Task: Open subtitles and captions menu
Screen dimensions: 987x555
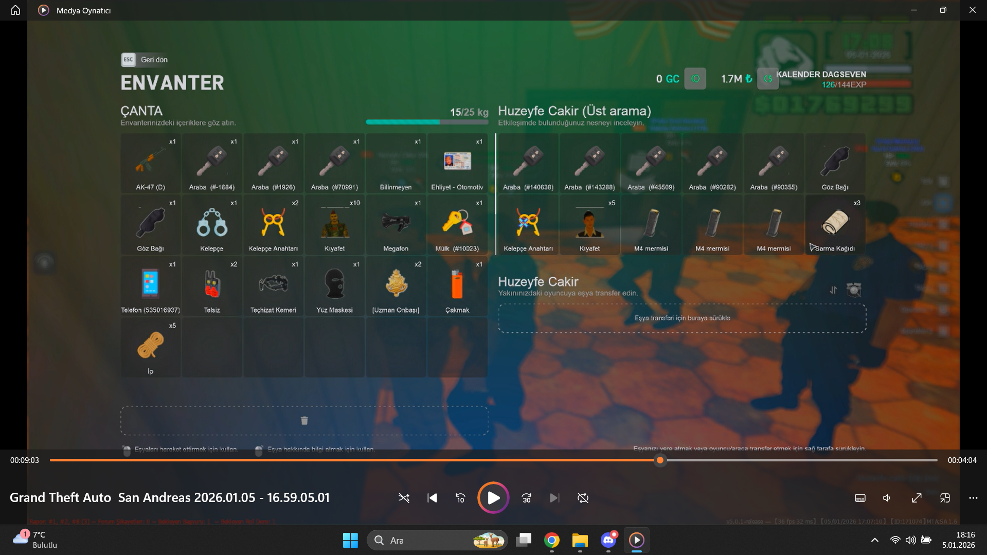Action: [860, 498]
